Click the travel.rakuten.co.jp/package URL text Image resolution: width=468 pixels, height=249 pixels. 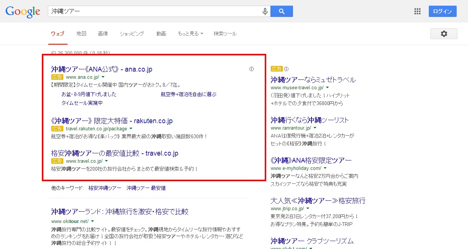tap(96, 129)
